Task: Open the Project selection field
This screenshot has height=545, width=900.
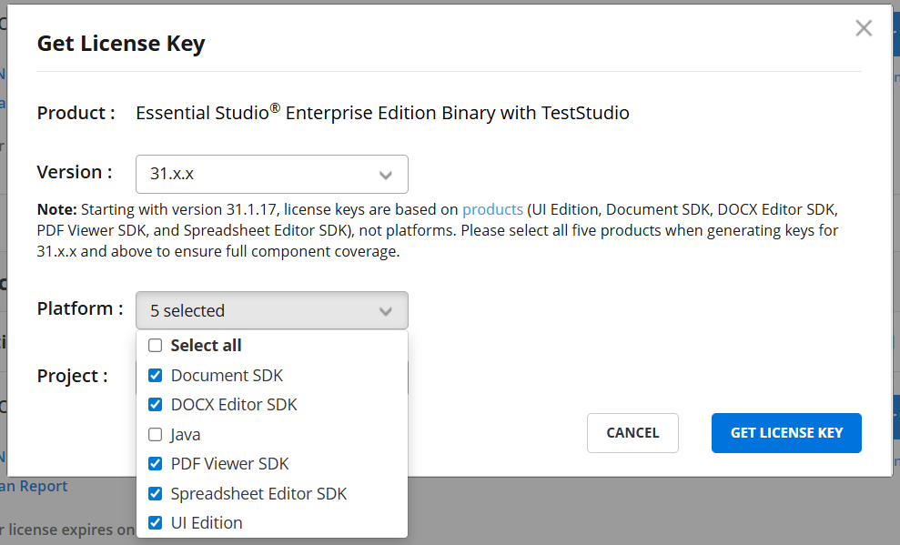Action: point(271,376)
